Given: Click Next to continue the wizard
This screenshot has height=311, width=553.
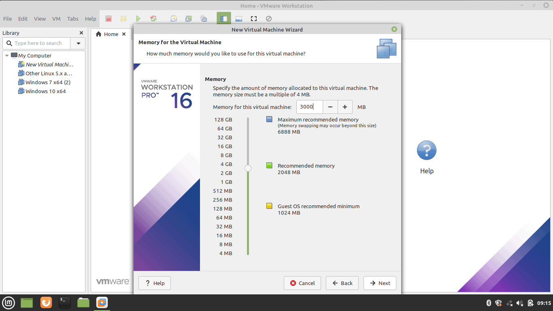Looking at the screenshot, I should point(380,283).
